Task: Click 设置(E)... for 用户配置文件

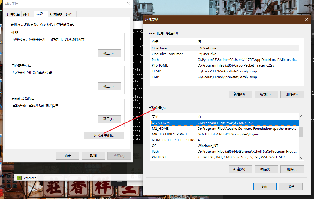Action: pyautogui.click(x=110, y=86)
